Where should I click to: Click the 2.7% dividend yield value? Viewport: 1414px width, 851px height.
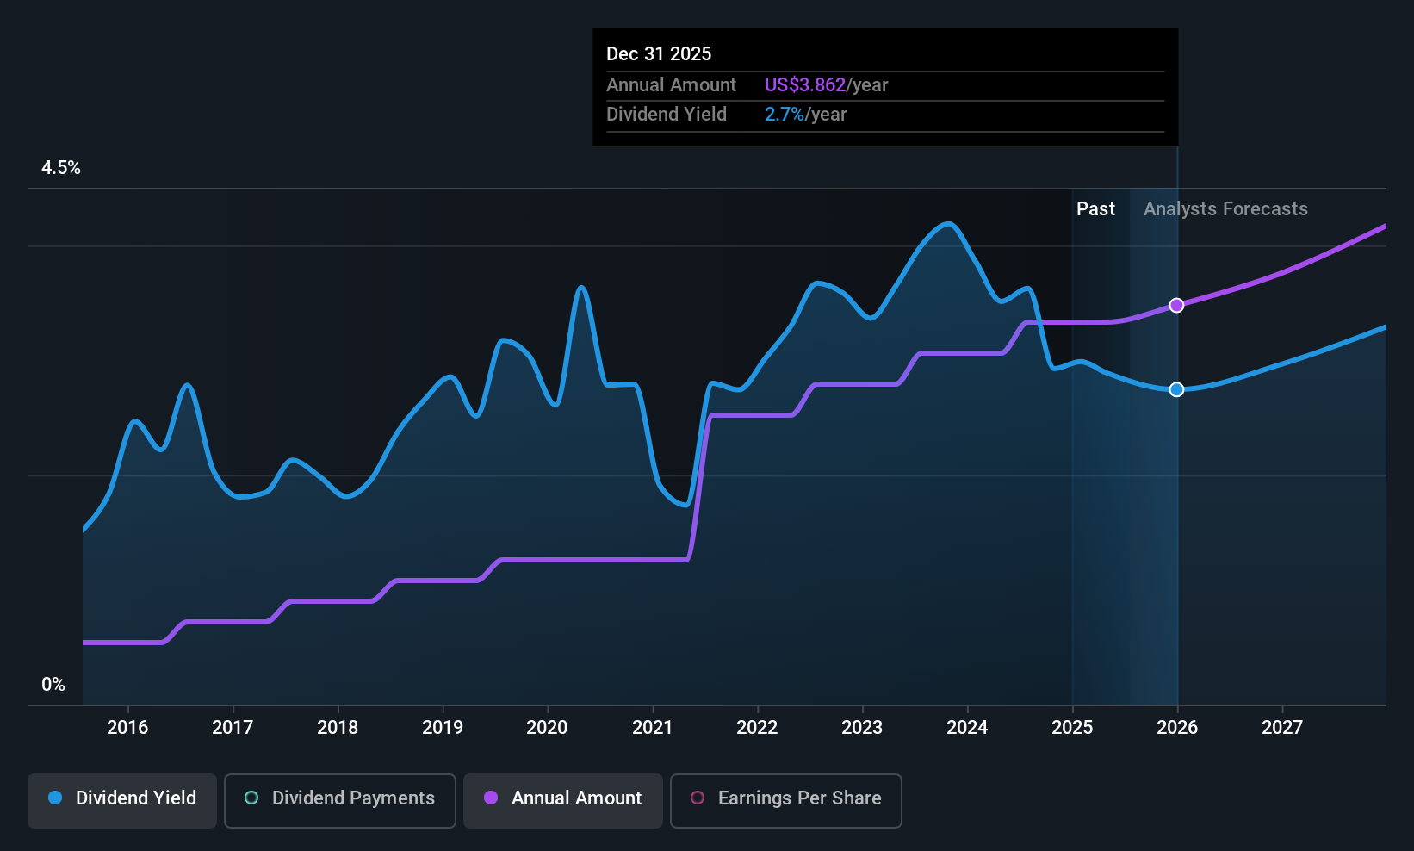[x=785, y=114]
